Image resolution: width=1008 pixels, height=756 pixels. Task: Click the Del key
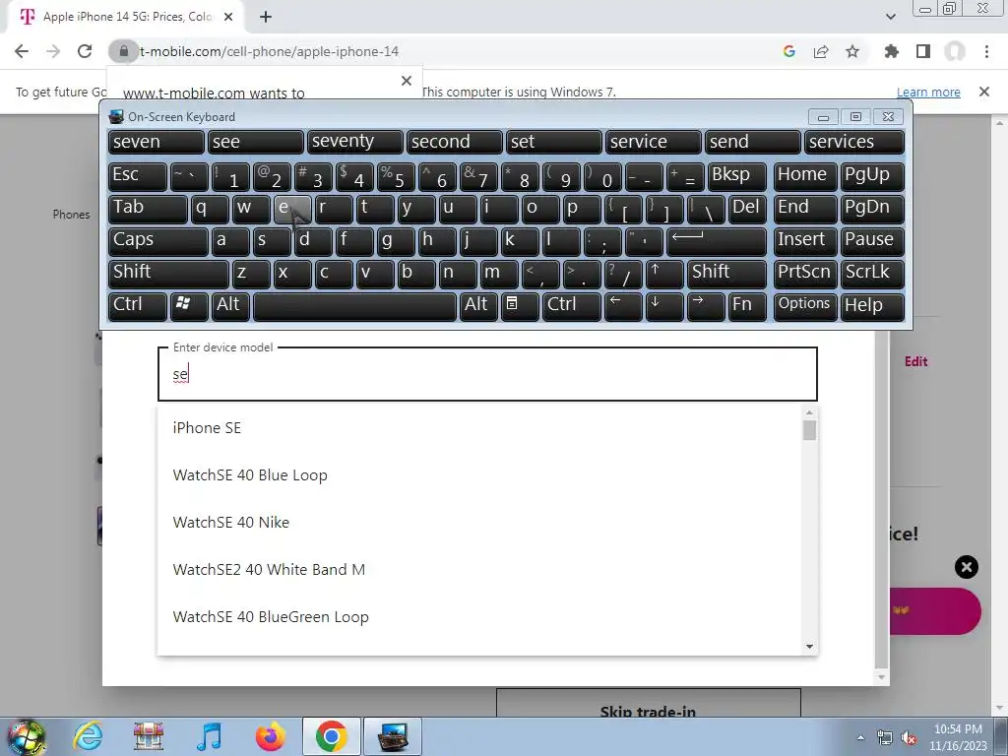coord(747,209)
